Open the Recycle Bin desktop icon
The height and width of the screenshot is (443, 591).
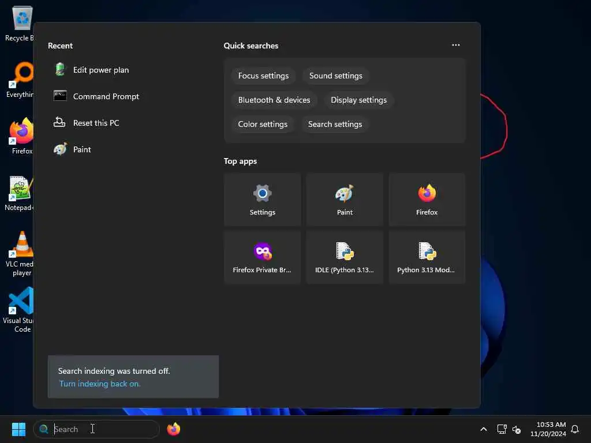pos(19,23)
